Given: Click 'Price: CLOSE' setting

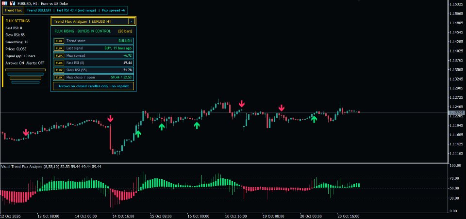Looking at the screenshot, I should coord(16,49).
